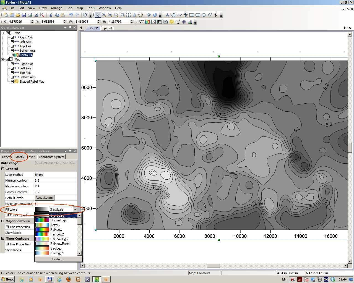Click the New Contour Map icon
354x283 pixels.
(147, 22)
